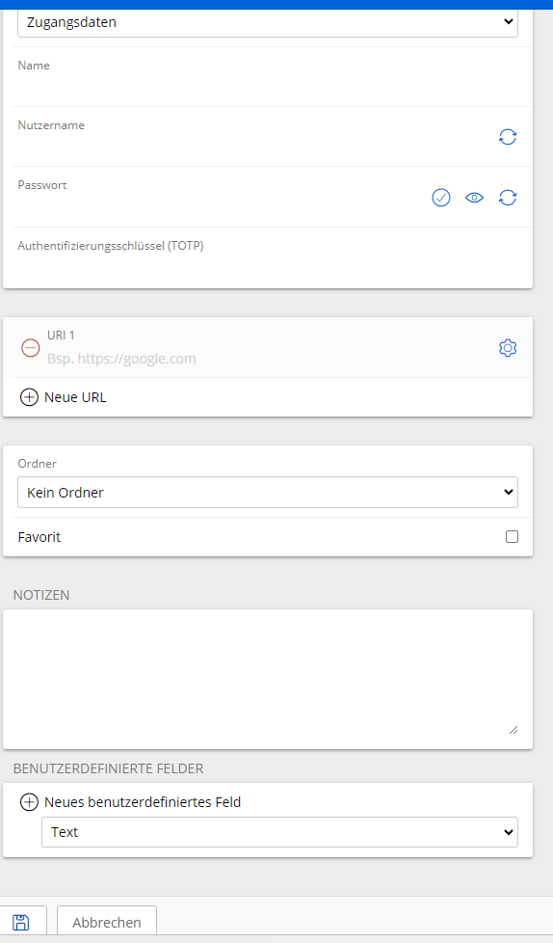This screenshot has height=943, width=553.
Task: Click the plus icon beside Neue URL
Action: 29,397
